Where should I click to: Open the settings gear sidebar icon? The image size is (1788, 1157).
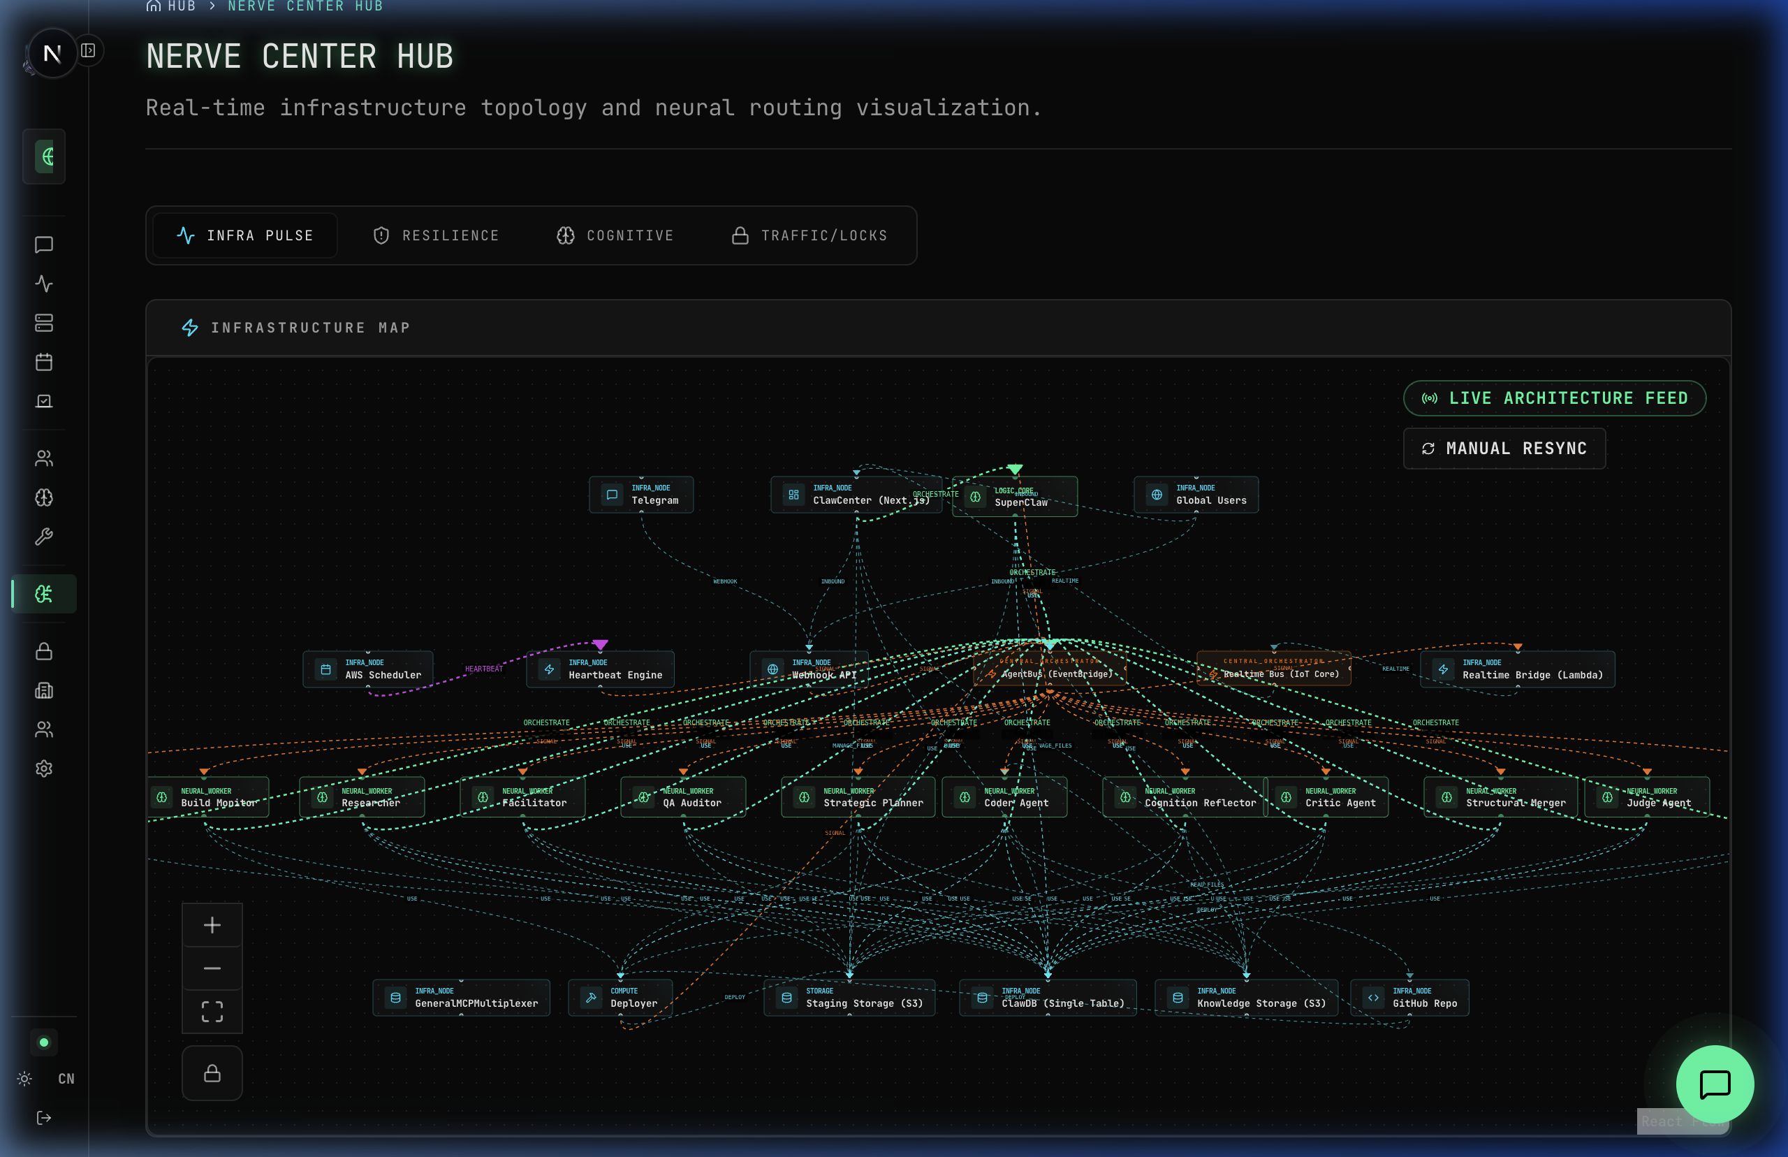43,769
